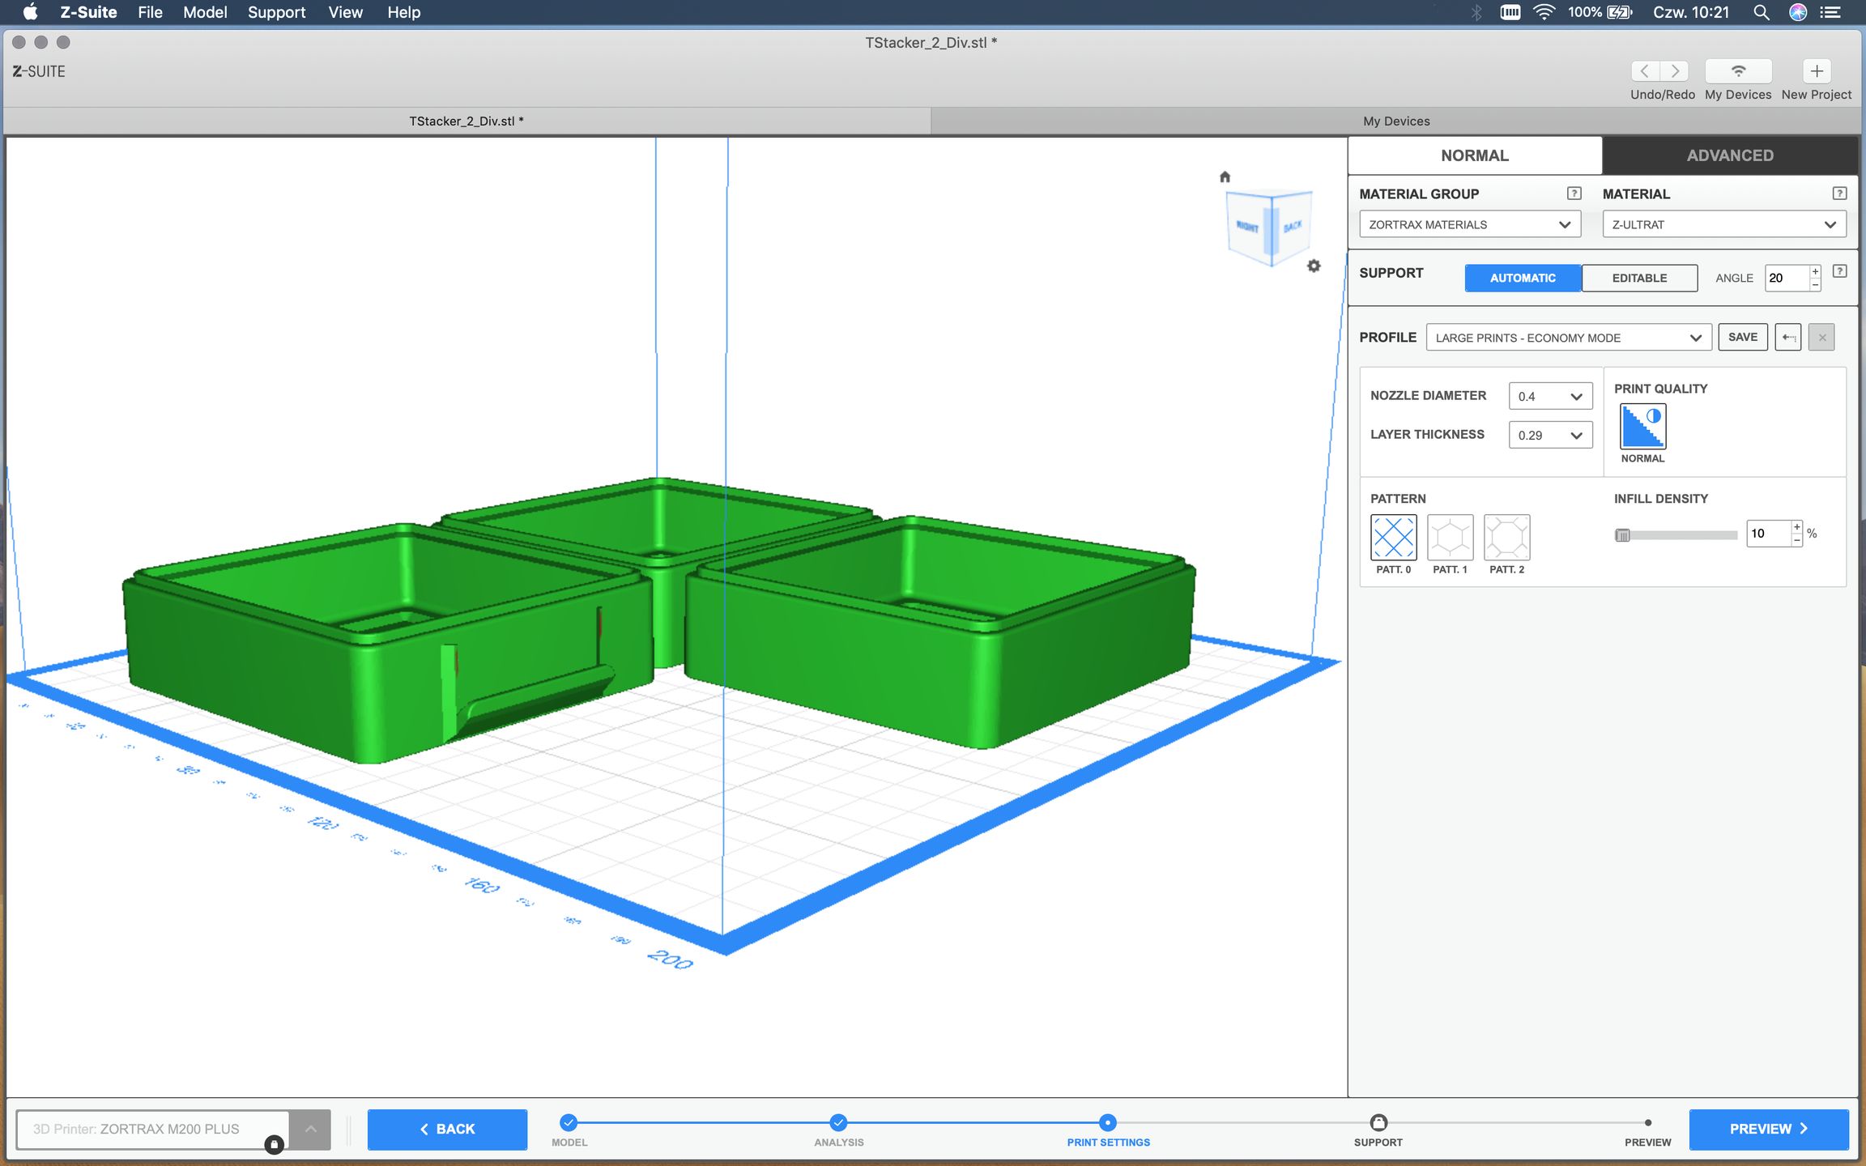Image resolution: width=1866 pixels, height=1166 pixels.
Task: Jump to the Model step marker
Action: coord(569,1122)
